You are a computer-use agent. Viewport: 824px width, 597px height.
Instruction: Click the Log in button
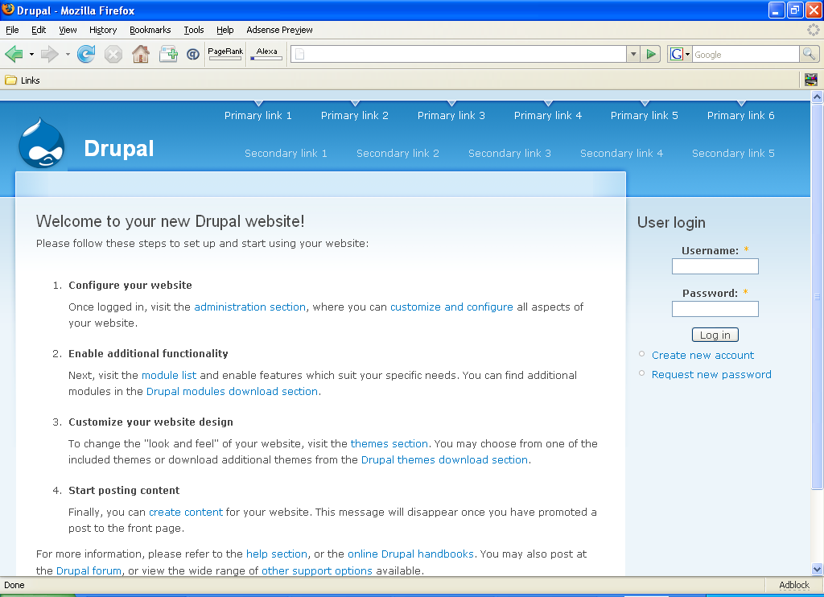click(715, 335)
